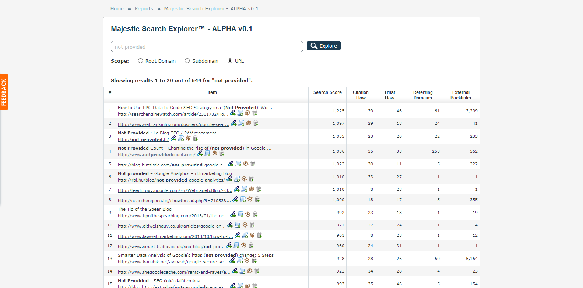
Task: Click scroll report icon for feedproxy.google.com result
Action: (244, 189)
